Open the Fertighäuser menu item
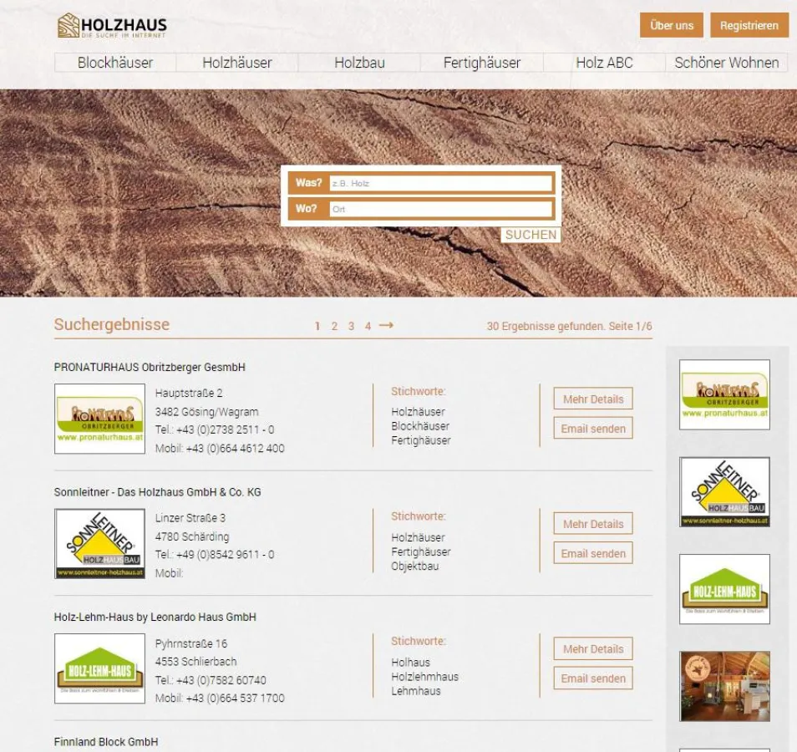Image resolution: width=797 pixels, height=752 pixels. 482,63
